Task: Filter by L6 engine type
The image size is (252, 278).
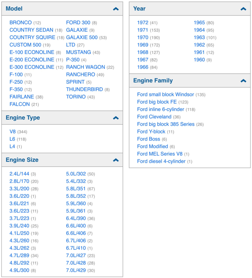Action: pyautogui.click(x=12, y=139)
